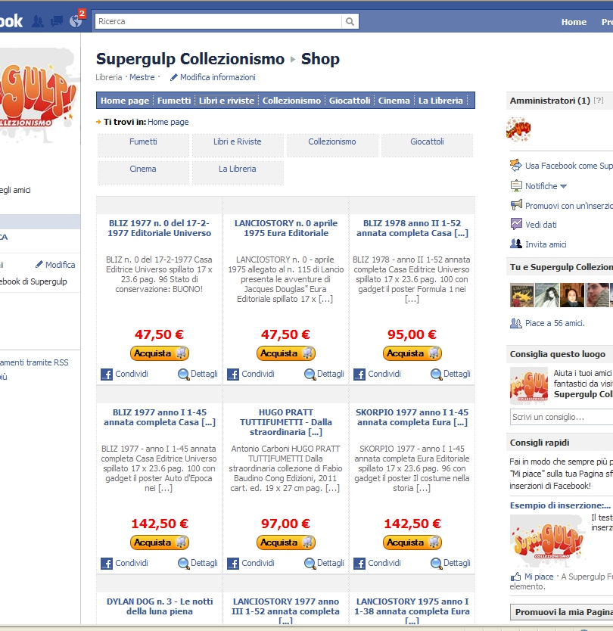Click the first friend thumbnail photo
This screenshot has height=631, width=613.
click(x=521, y=295)
